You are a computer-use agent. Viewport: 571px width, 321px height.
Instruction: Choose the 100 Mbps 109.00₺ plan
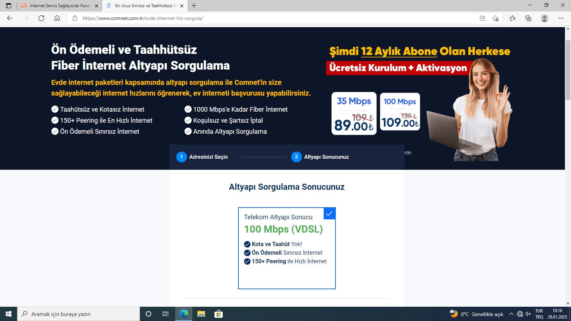400,112
